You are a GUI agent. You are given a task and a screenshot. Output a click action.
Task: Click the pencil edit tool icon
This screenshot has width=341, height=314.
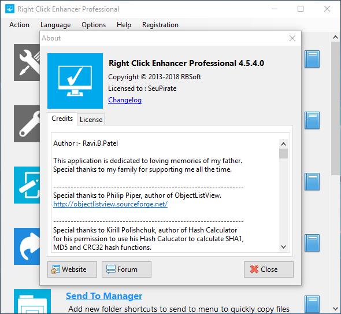pyautogui.click(x=27, y=185)
